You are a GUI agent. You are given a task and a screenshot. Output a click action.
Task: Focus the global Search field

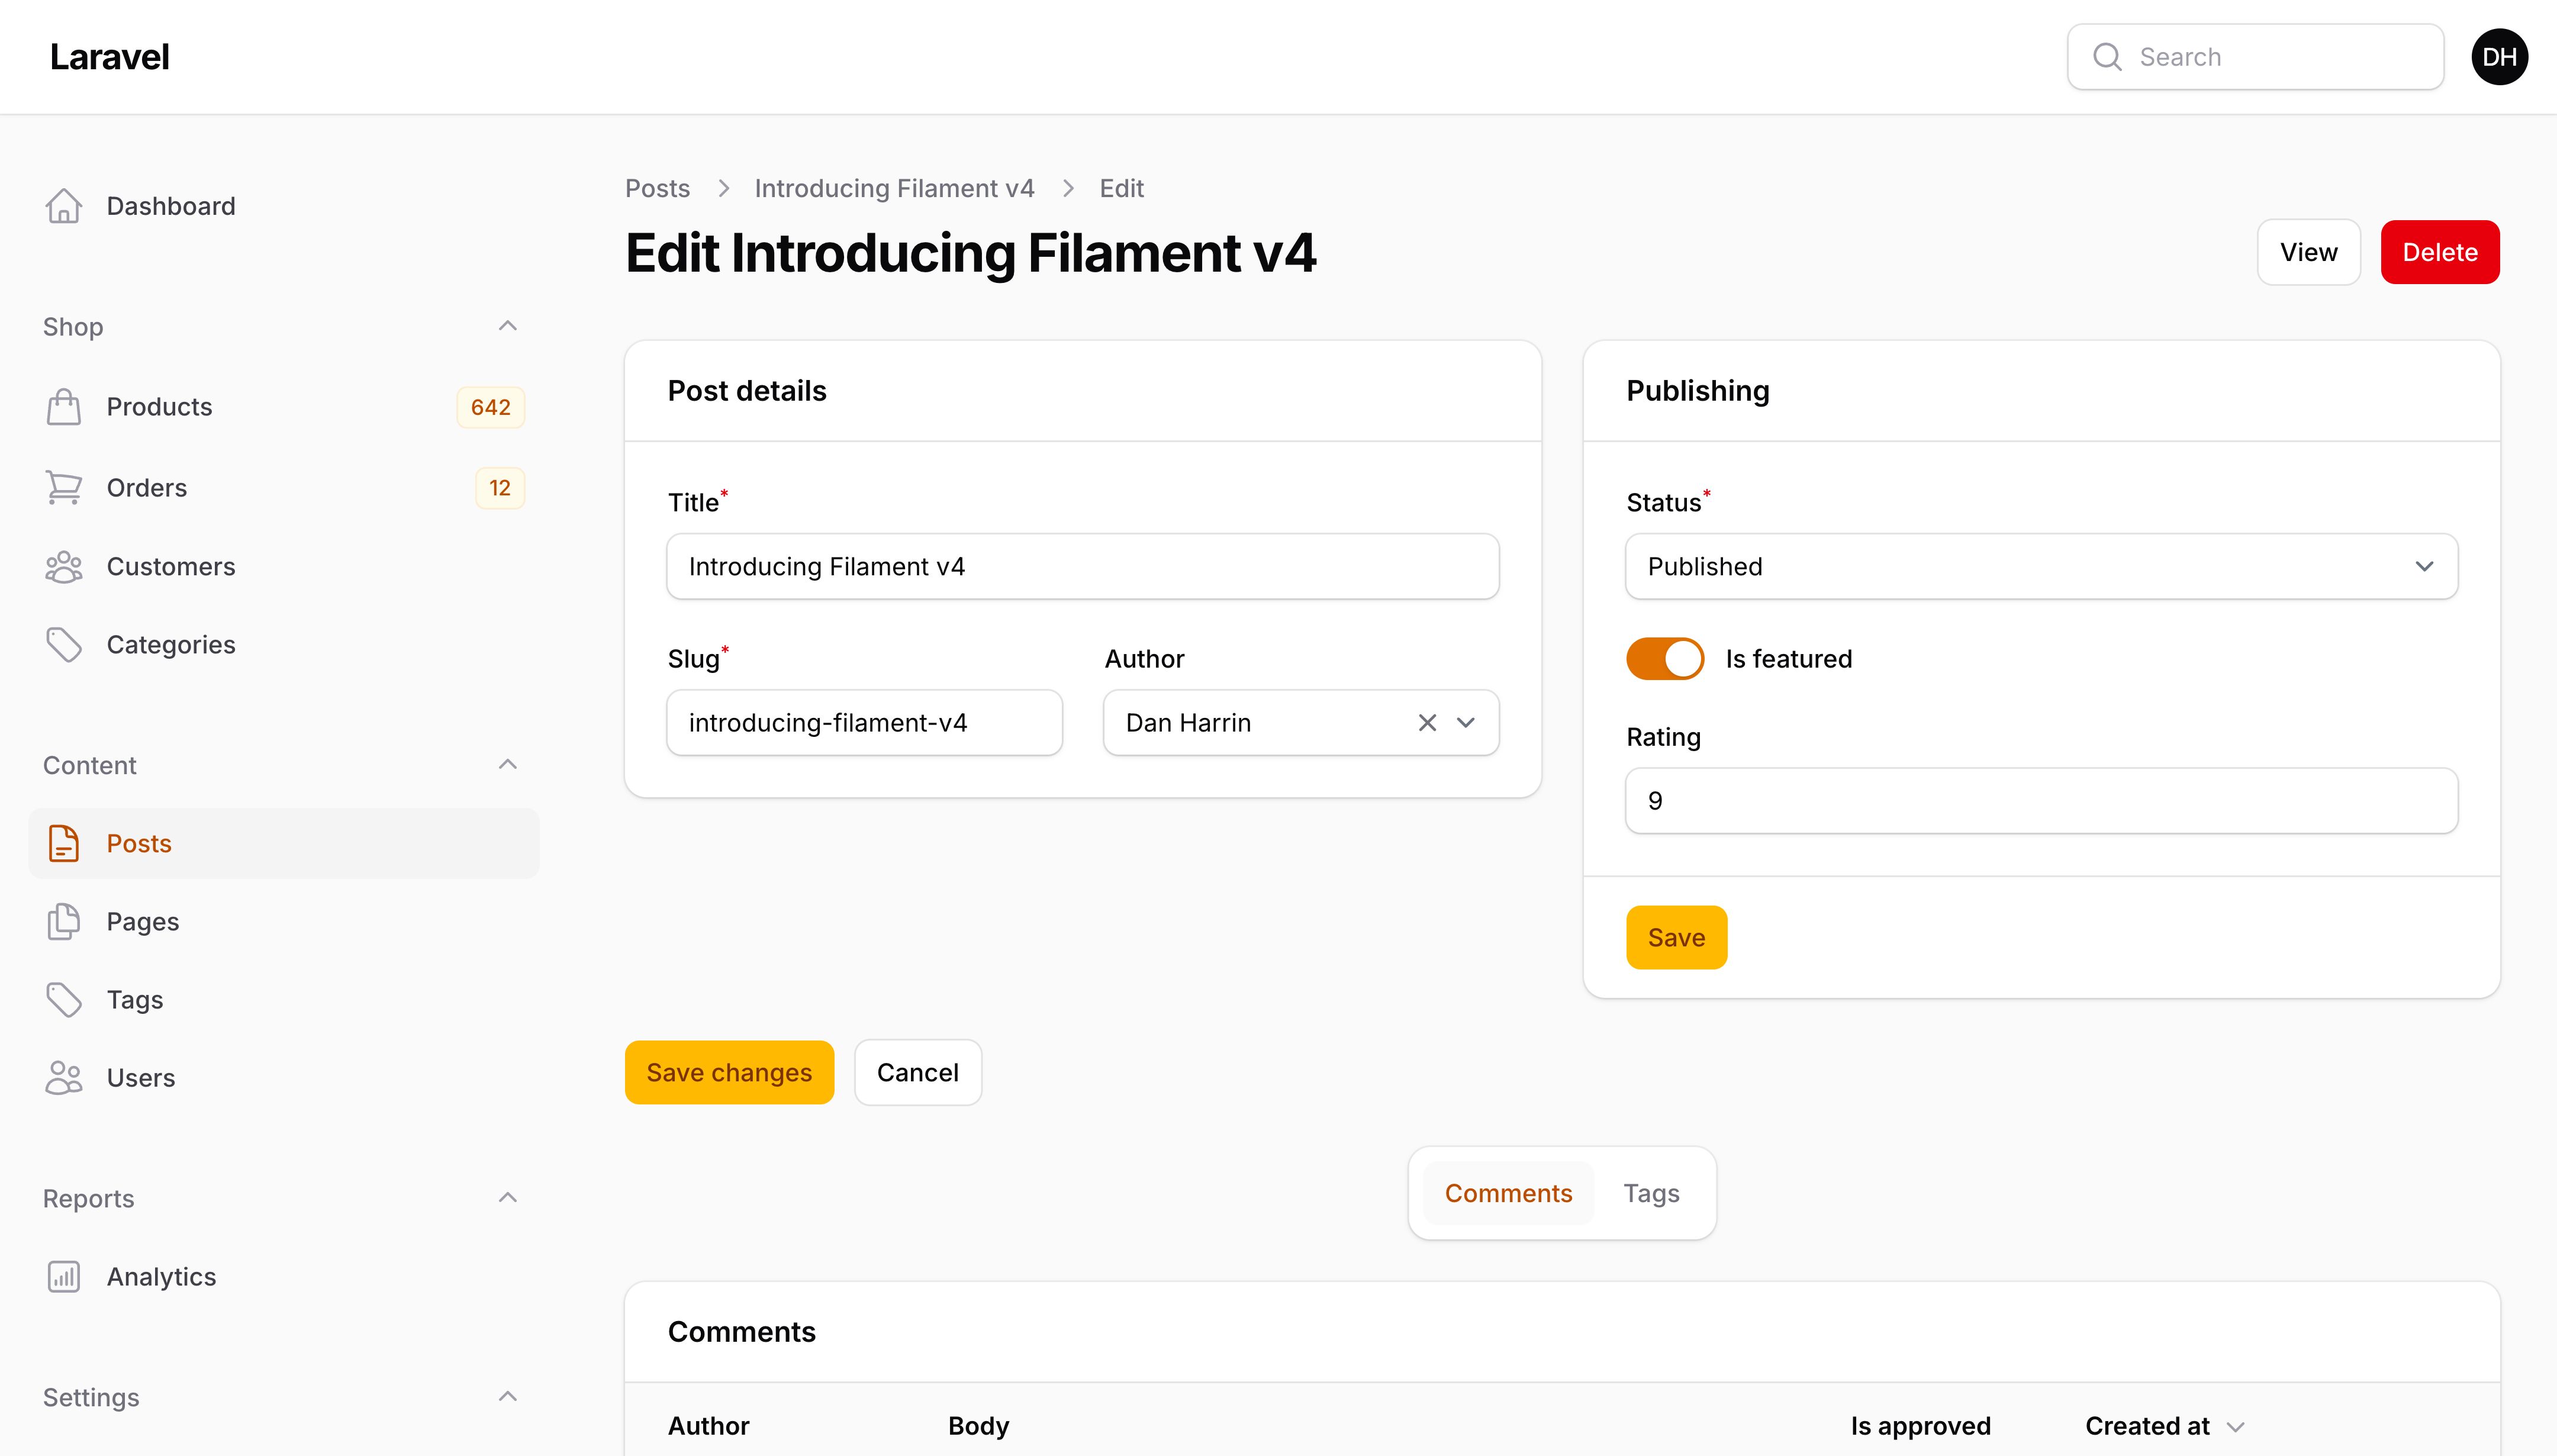click(x=2255, y=57)
